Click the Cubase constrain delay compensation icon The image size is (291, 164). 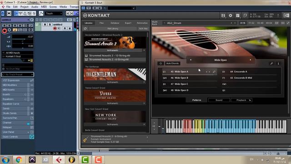pos(9,13)
